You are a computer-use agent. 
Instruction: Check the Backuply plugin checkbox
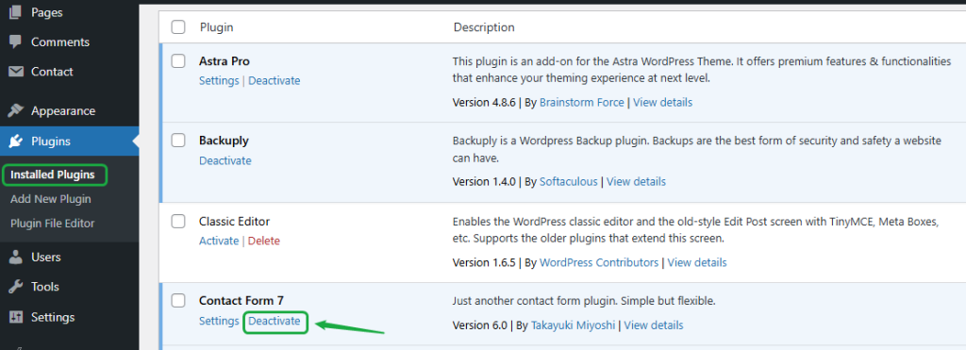click(178, 141)
